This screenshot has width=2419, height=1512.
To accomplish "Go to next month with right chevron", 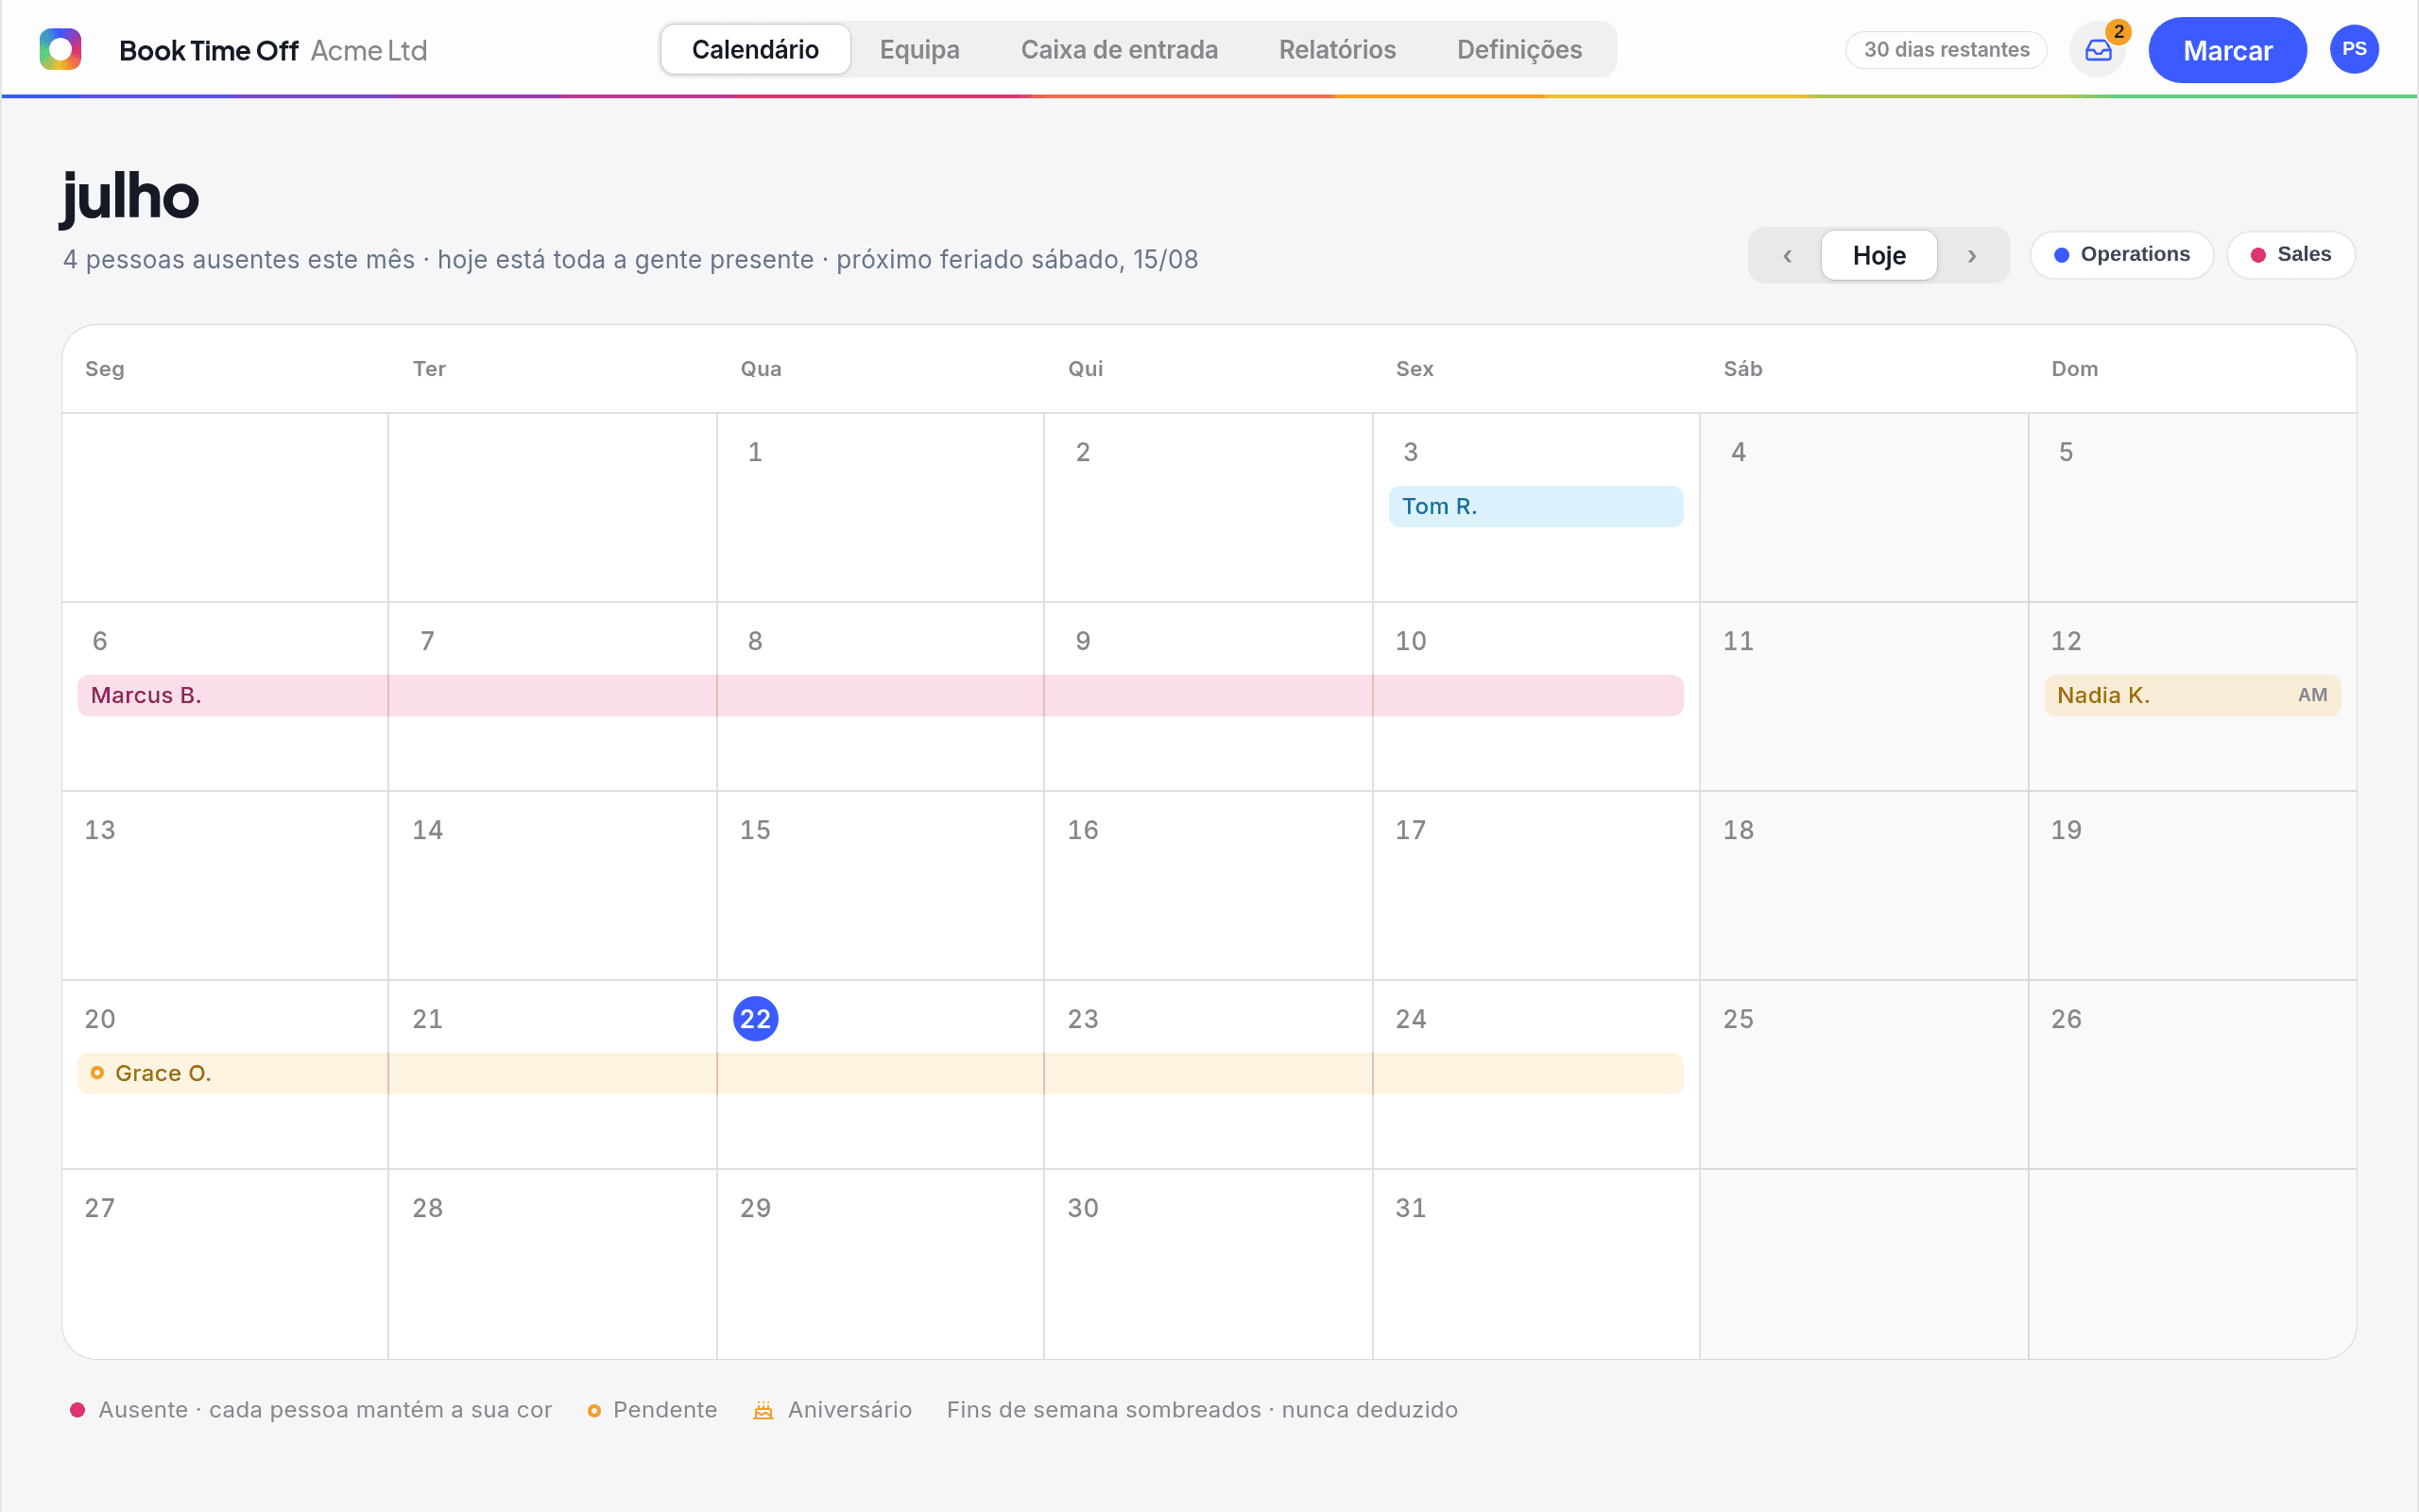I will 1972,256.
